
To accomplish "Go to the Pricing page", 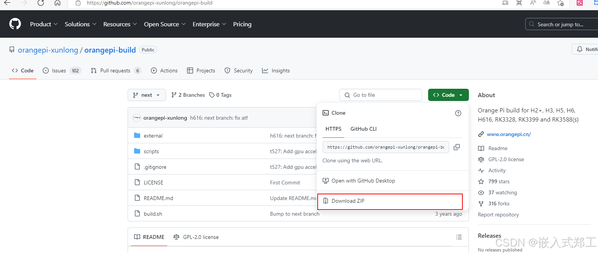I will [x=242, y=24].
